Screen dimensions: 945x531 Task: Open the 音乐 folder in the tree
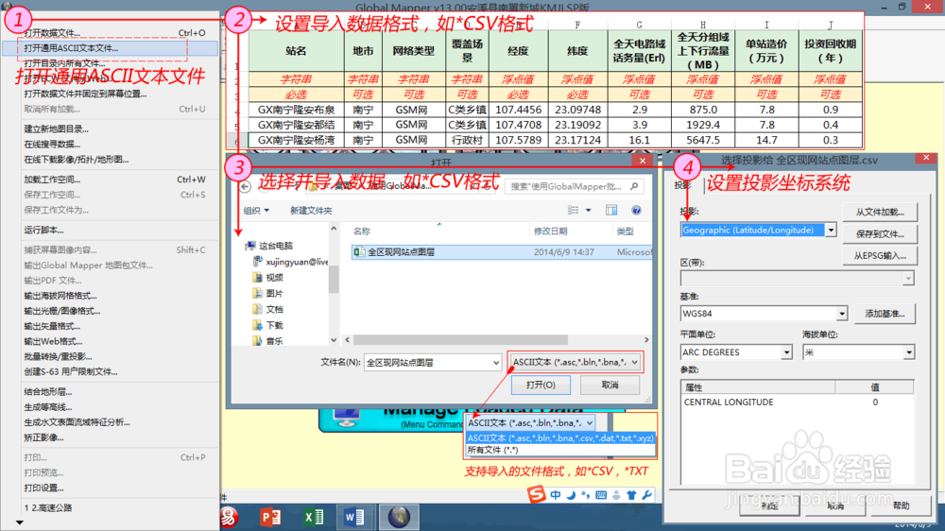click(267, 340)
